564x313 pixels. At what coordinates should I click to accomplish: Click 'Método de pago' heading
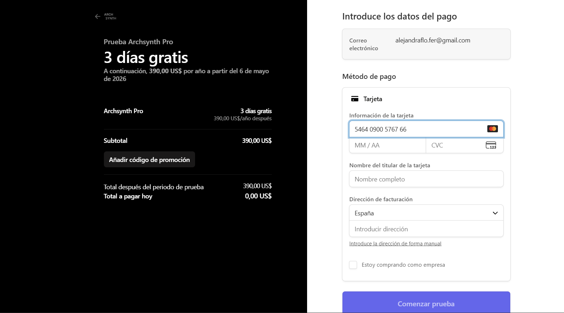[x=369, y=77]
